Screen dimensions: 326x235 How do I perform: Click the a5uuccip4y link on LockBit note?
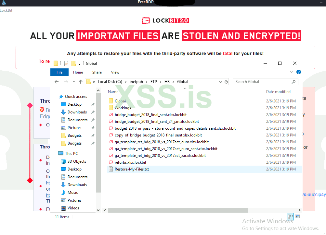[314, 194]
